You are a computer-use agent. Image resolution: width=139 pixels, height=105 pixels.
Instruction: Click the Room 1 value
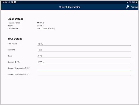pyautogui.click(x=40, y=26)
